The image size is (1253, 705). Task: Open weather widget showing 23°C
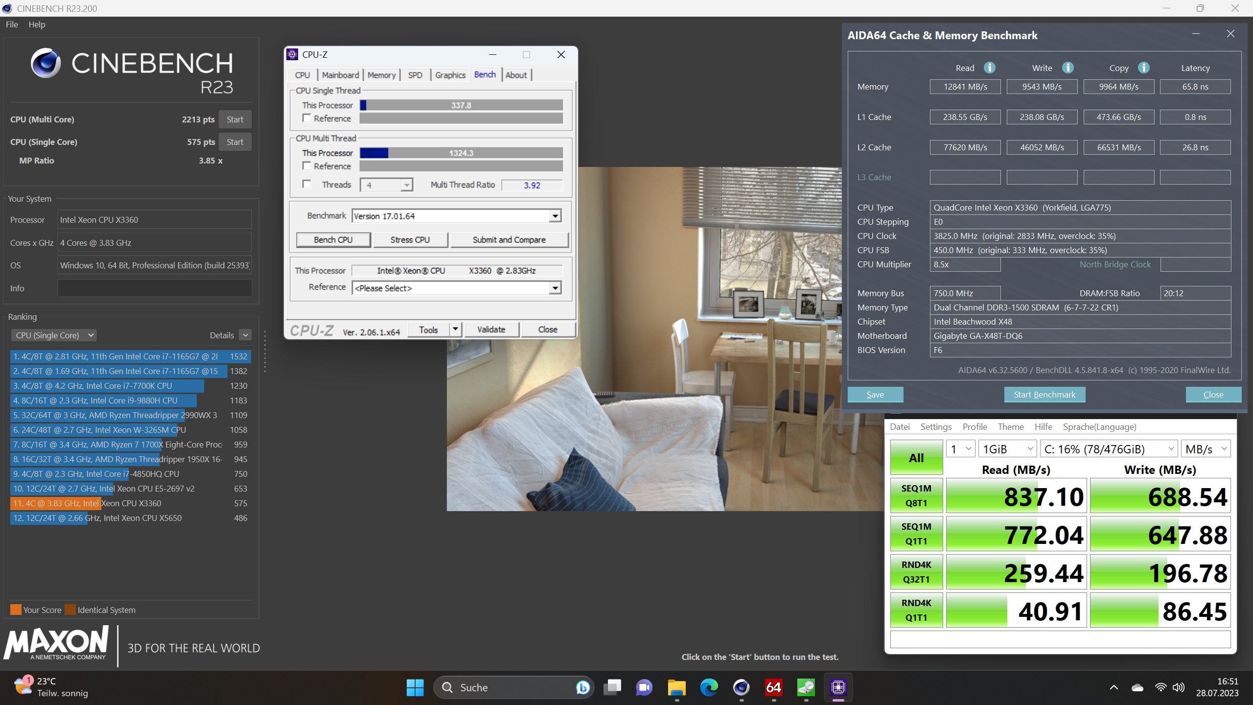pyautogui.click(x=51, y=687)
